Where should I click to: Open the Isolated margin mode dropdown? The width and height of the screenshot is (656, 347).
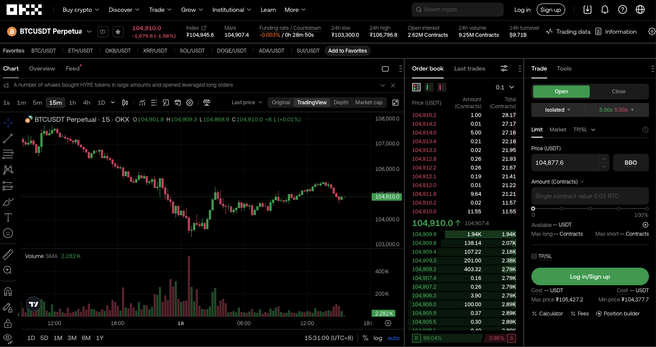pyautogui.click(x=558, y=110)
